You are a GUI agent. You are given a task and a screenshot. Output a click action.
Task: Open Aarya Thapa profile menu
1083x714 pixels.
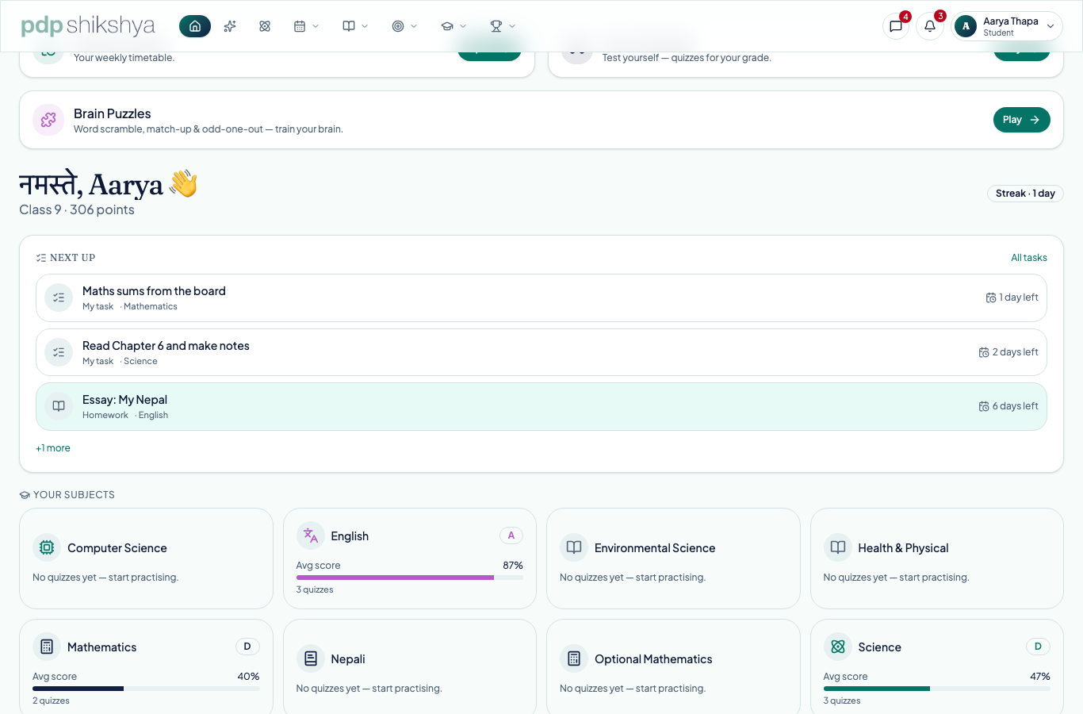click(x=1007, y=26)
